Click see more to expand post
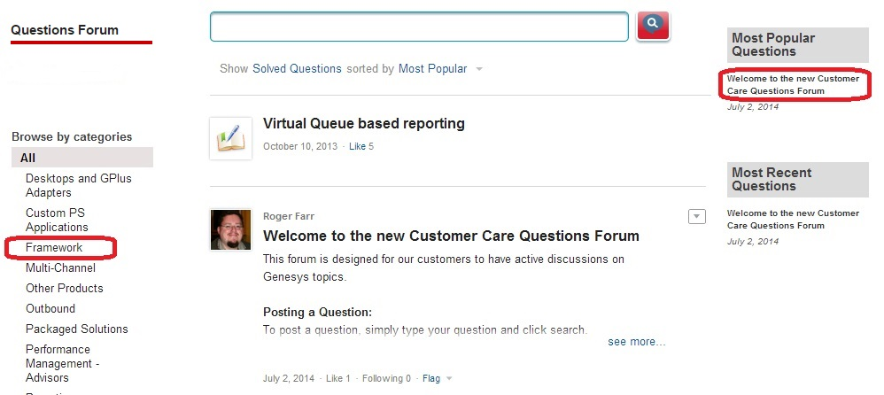This screenshot has height=395, width=884. (636, 342)
